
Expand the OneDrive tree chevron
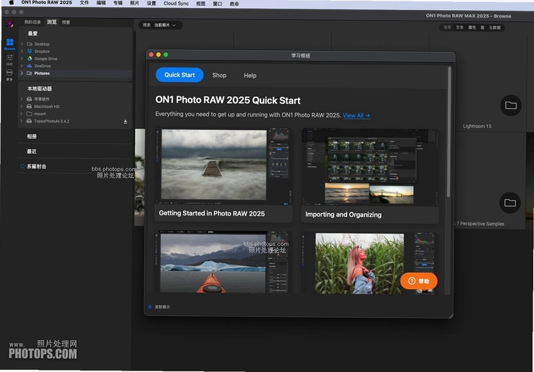(22, 65)
